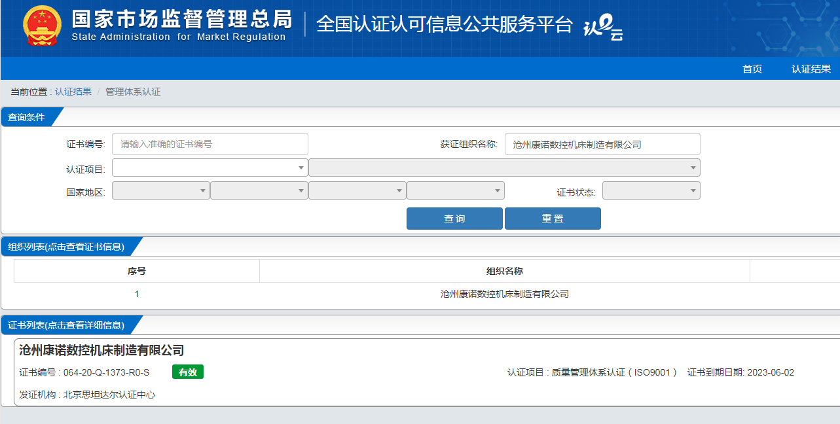Select row number 1 cell in organization list
Image resolution: width=840 pixels, height=424 pixels.
pos(137,294)
